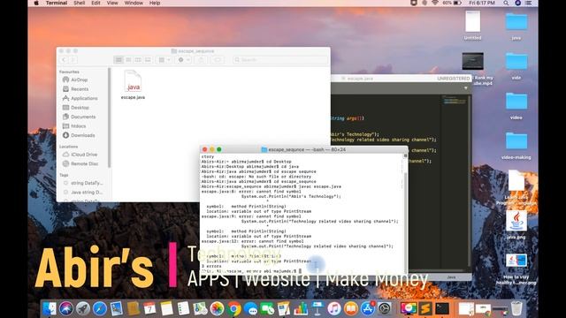
Task: Open App Store in Dock
Action: pos(368,309)
